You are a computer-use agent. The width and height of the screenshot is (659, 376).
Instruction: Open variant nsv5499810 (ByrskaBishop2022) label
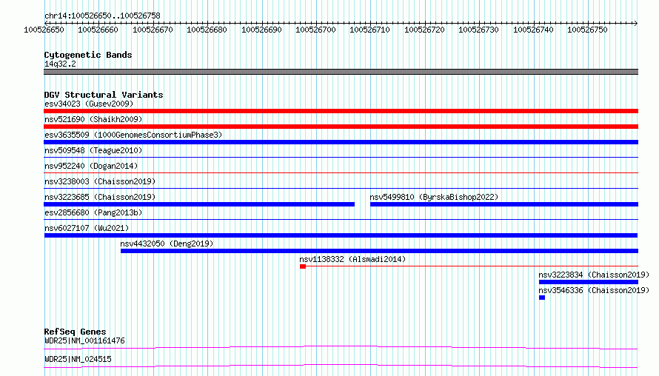(x=434, y=197)
